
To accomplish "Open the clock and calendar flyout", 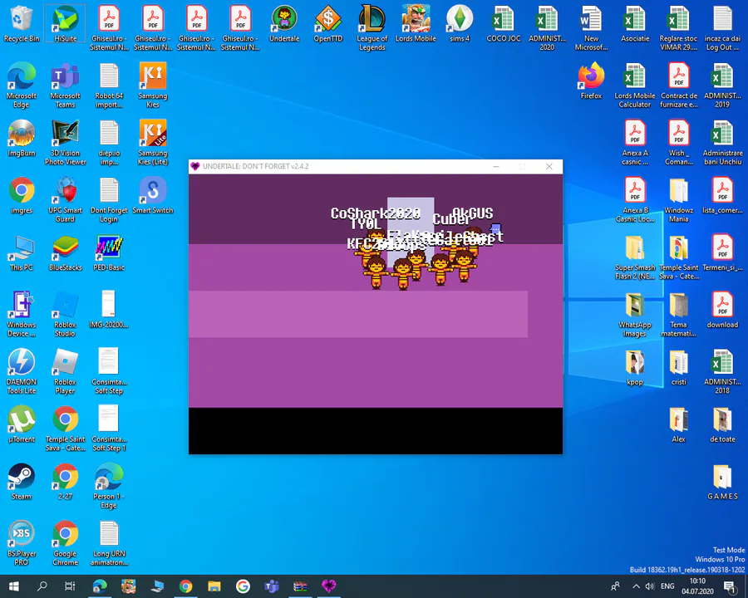I will tap(697, 586).
